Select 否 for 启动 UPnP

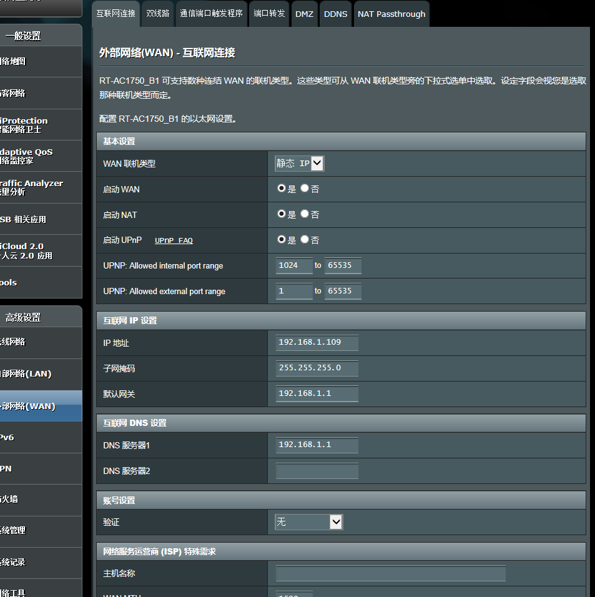tap(305, 239)
